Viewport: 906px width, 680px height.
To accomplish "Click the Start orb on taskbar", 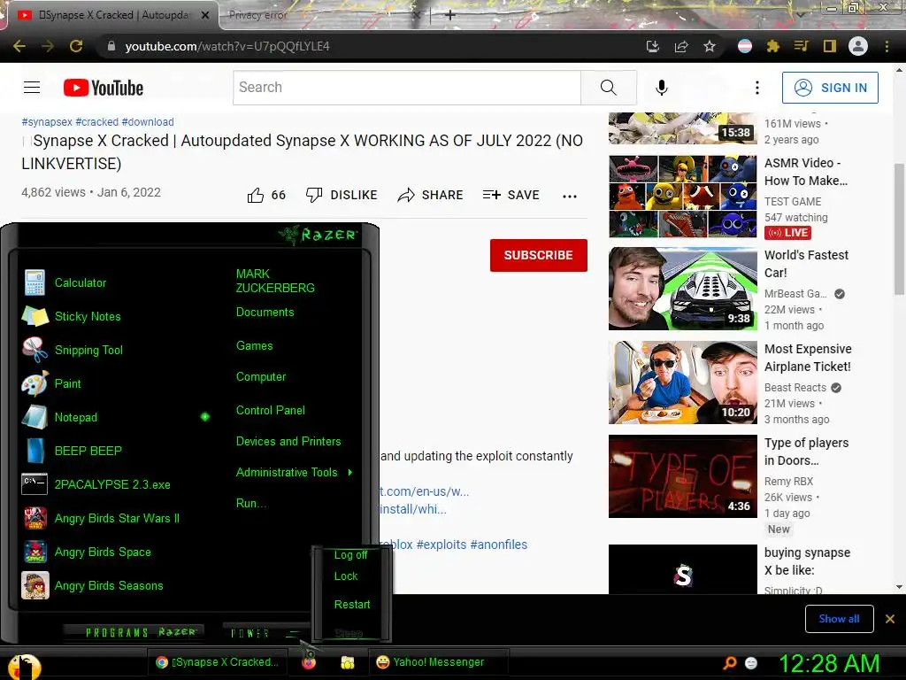I will tap(24, 666).
